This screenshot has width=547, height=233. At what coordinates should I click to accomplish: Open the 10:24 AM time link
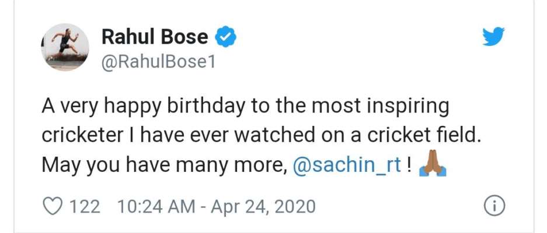(156, 207)
